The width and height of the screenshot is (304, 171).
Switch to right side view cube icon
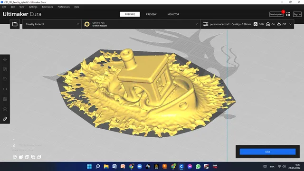click(x=39, y=157)
